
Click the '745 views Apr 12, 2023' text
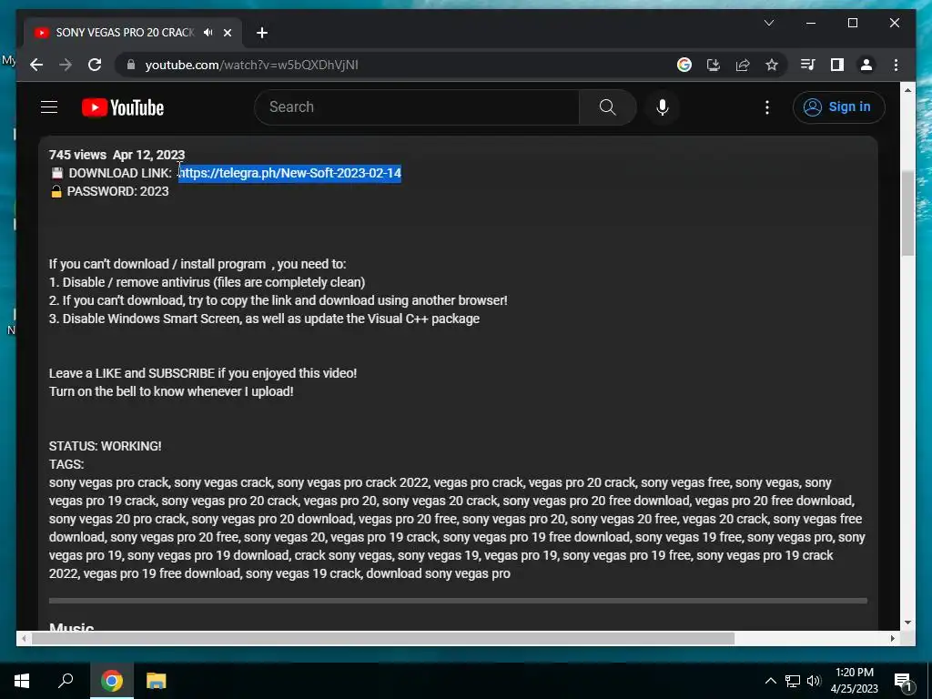[x=117, y=155]
